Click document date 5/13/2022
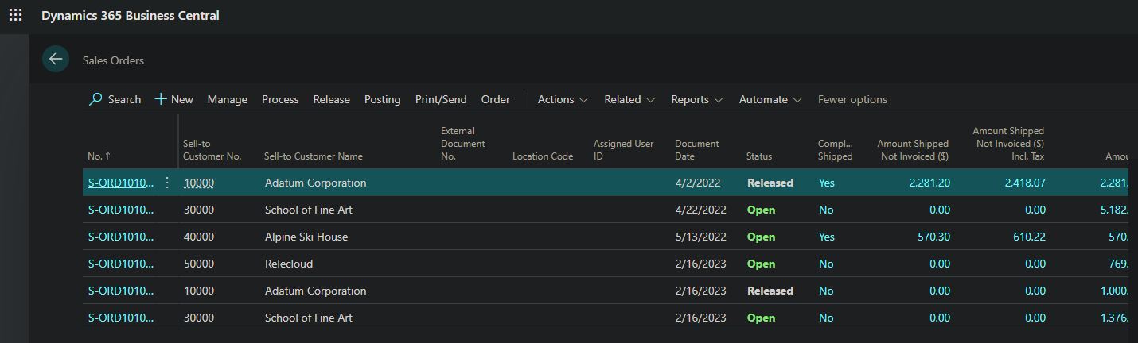The width and height of the screenshot is (1138, 343). click(x=700, y=237)
